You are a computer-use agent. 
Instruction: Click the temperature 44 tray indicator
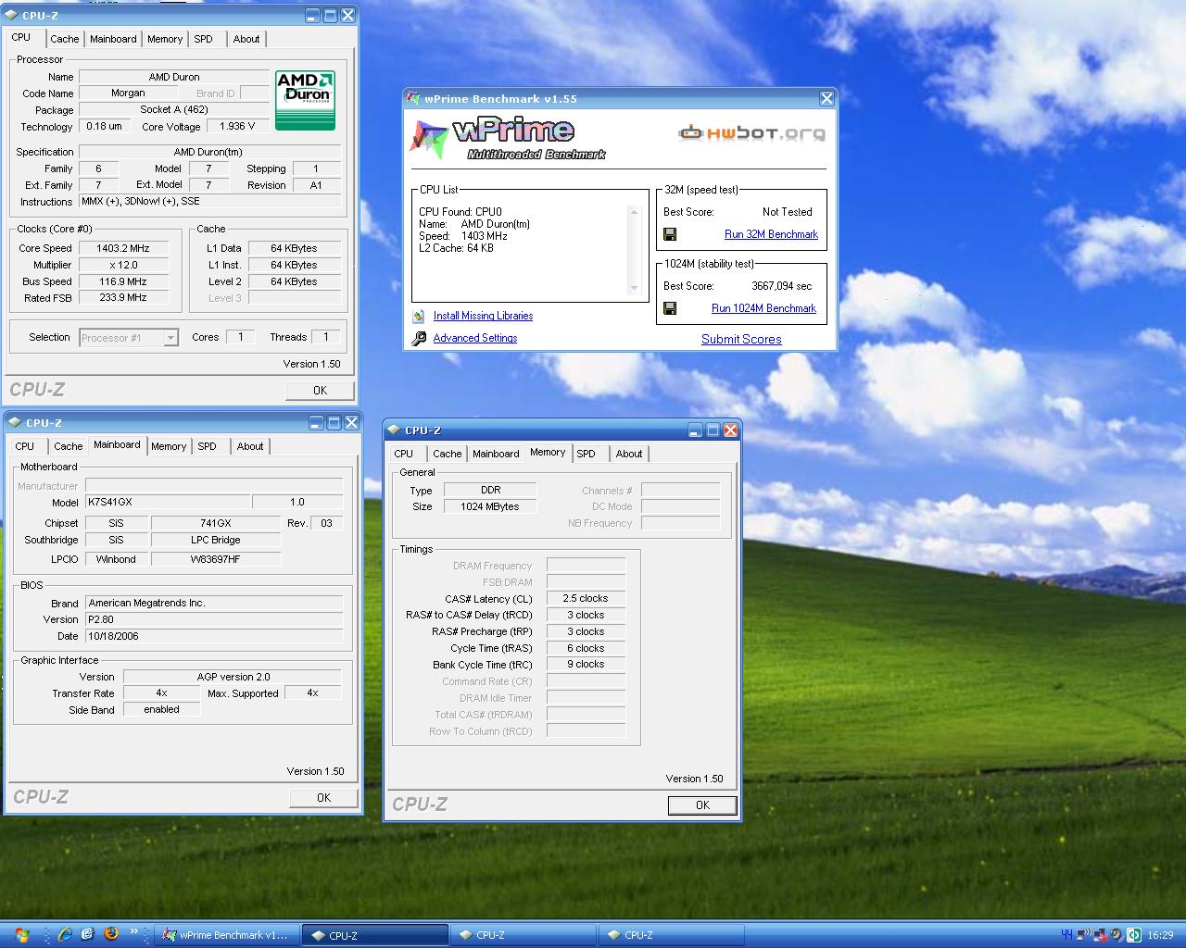pos(1066,935)
